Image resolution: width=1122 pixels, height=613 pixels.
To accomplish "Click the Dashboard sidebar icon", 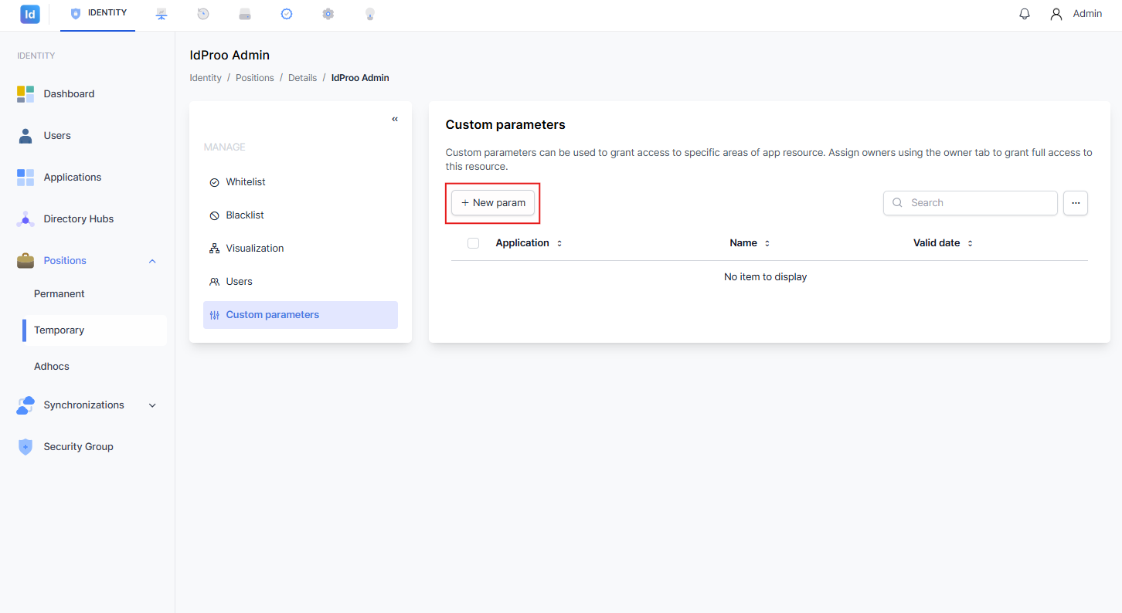I will [x=25, y=94].
